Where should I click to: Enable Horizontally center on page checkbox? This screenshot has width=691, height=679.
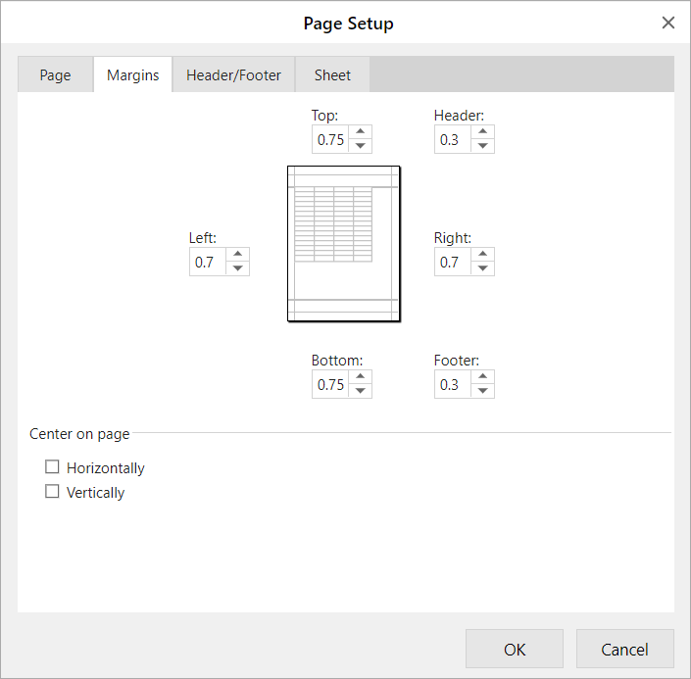(x=52, y=466)
